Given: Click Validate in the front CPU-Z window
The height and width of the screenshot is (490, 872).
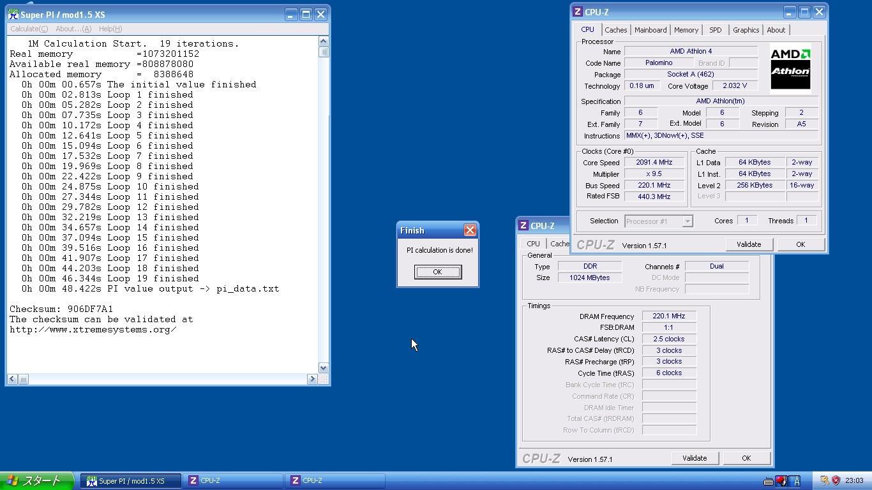Looking at the screenshot, I should point(749,244).
